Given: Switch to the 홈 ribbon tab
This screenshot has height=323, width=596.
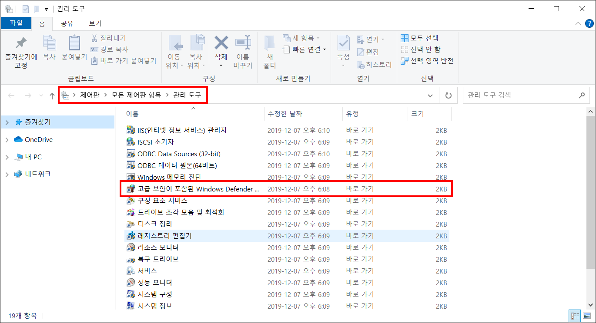Looking at the screenshot, I should coord(42,23).
